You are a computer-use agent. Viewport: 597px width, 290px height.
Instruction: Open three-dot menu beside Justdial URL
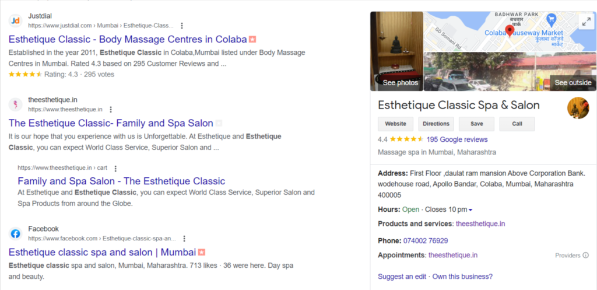pos(182,26)
